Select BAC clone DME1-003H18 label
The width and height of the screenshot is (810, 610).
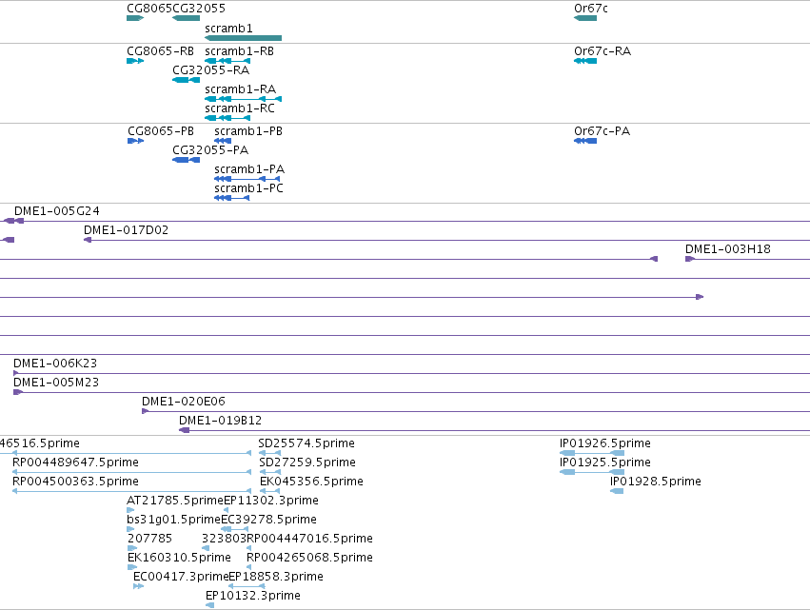(728, 249)
